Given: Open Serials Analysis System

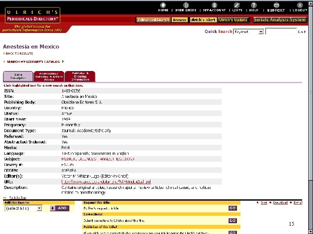Looking at the screenshot, I should 280,19.
